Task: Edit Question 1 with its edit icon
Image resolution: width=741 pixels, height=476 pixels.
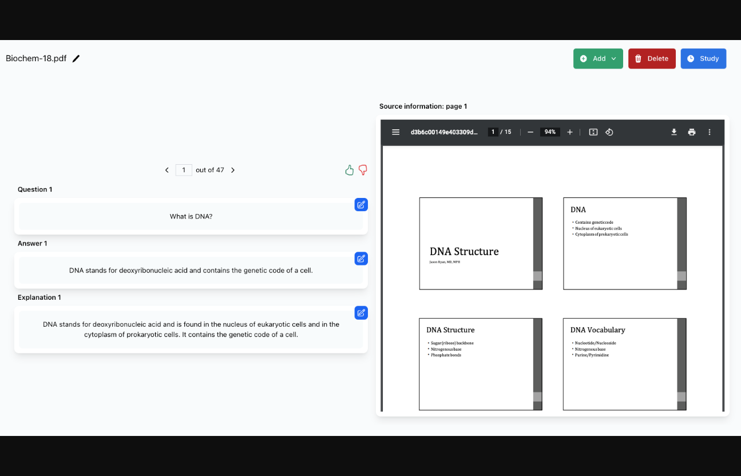Action: coord(361,205)
